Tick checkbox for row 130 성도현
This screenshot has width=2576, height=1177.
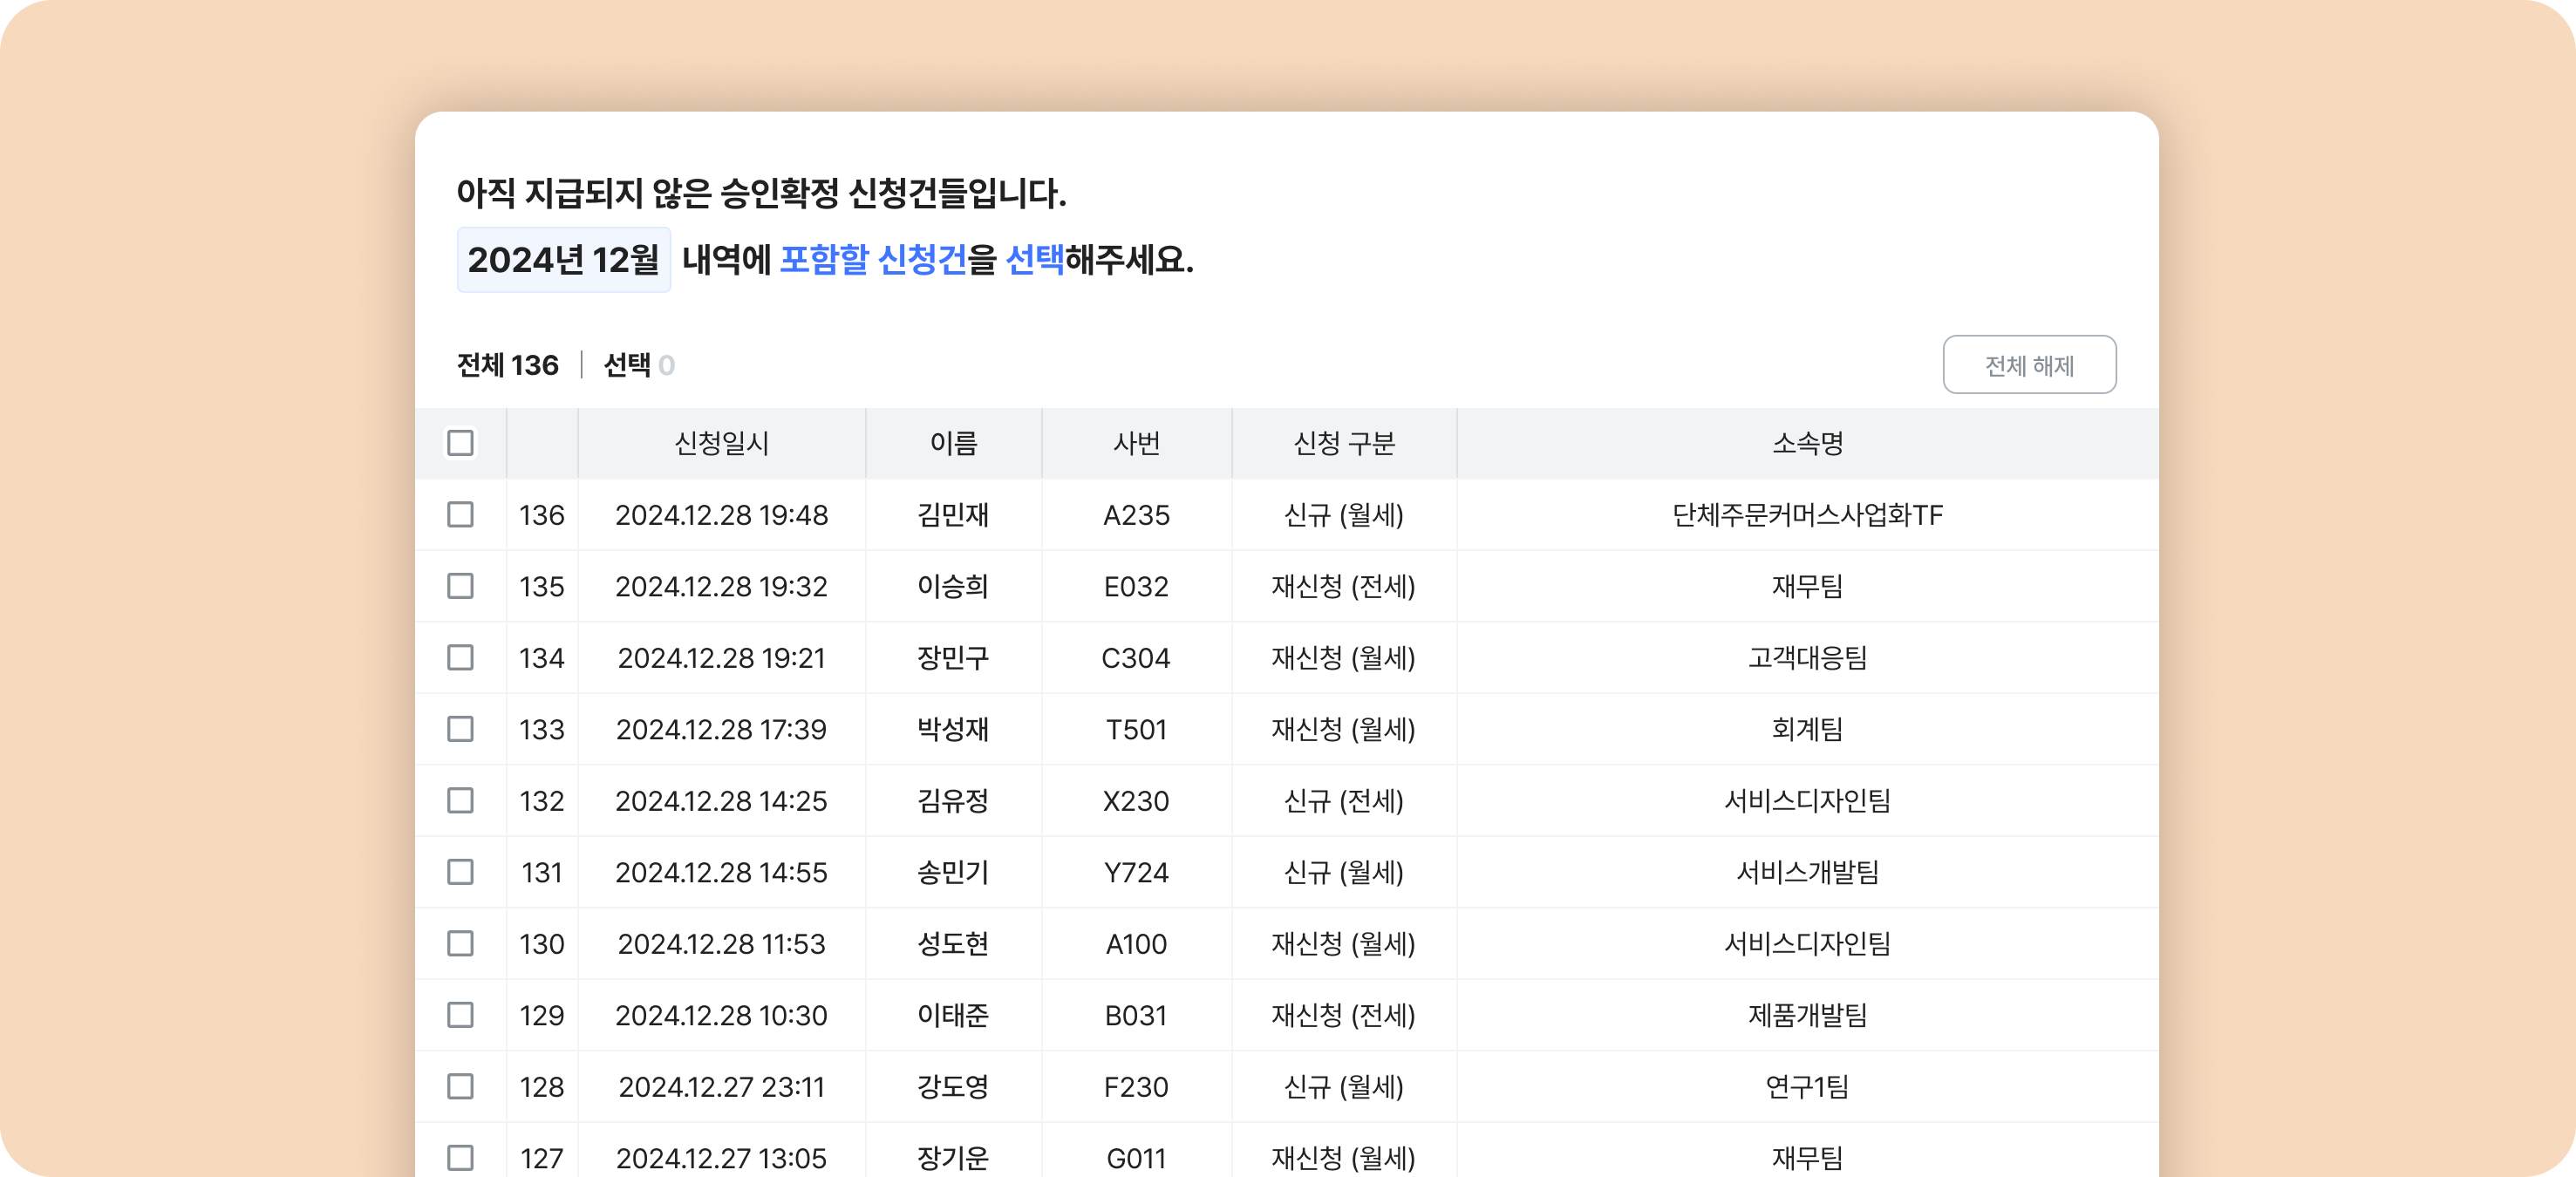click(460, 944)
